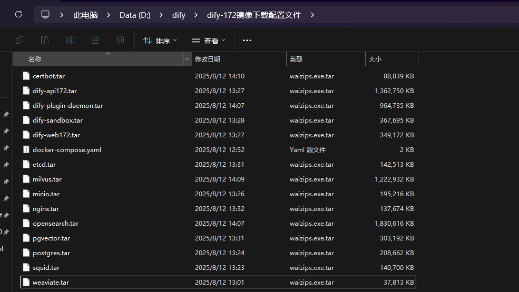
Task: Click the Rename toolbar icon
Action: coord(70,41)
